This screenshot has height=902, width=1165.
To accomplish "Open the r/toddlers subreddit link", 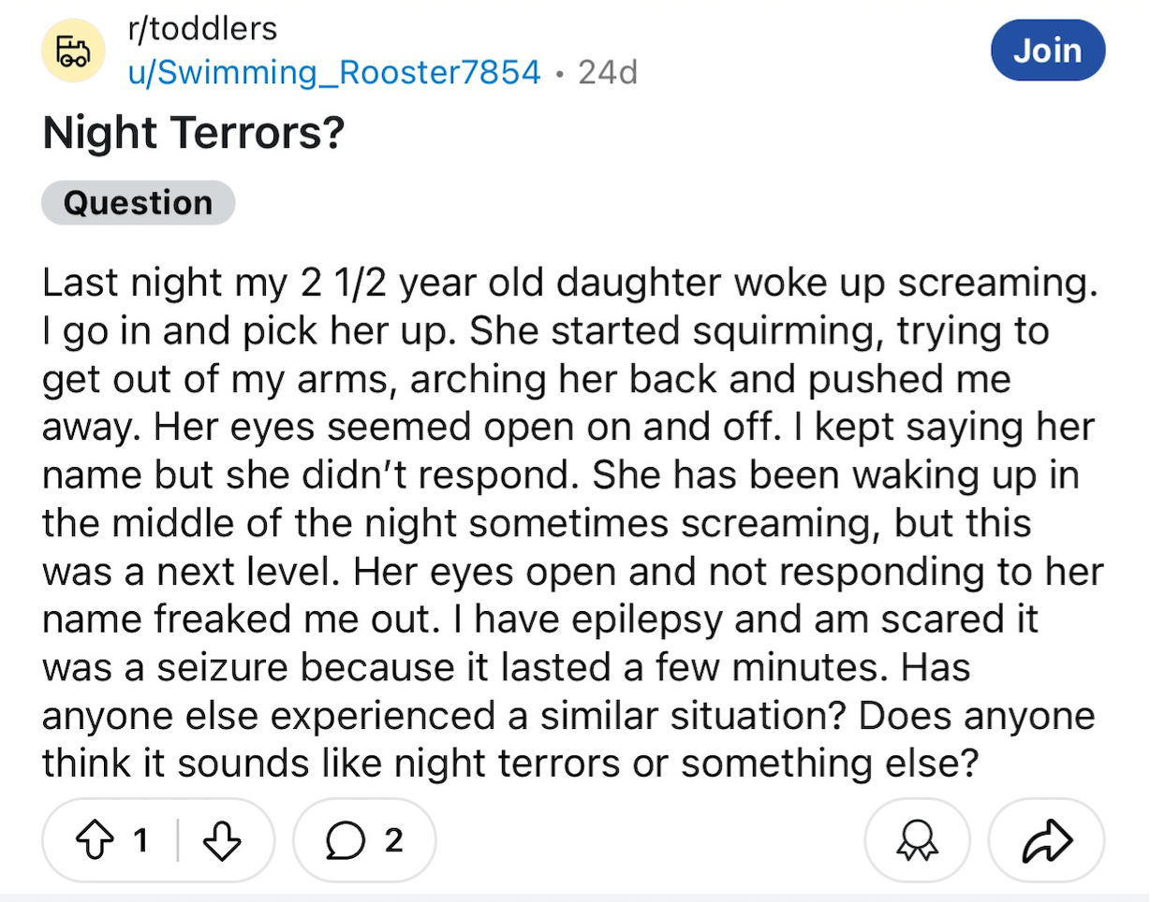I will 202,29.
